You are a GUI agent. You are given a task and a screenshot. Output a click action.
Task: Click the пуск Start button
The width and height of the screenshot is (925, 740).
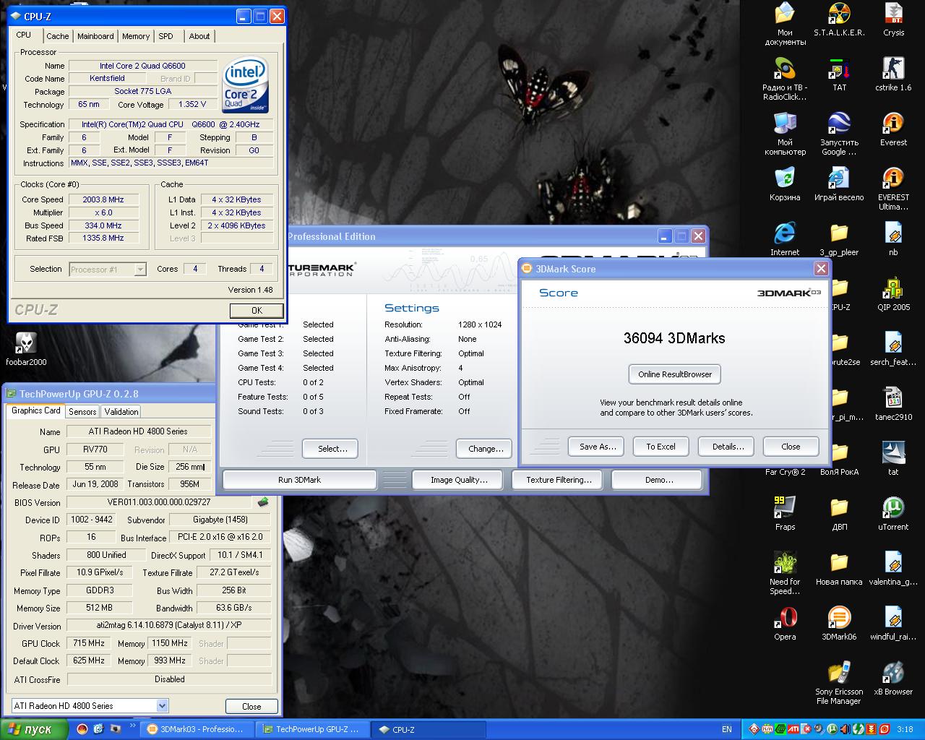click(34, 729)
